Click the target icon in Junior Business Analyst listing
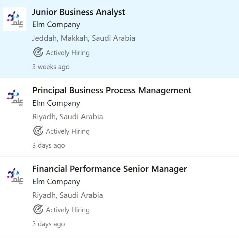The width and height of the screenshot is (239, 238). click(38, 52)
